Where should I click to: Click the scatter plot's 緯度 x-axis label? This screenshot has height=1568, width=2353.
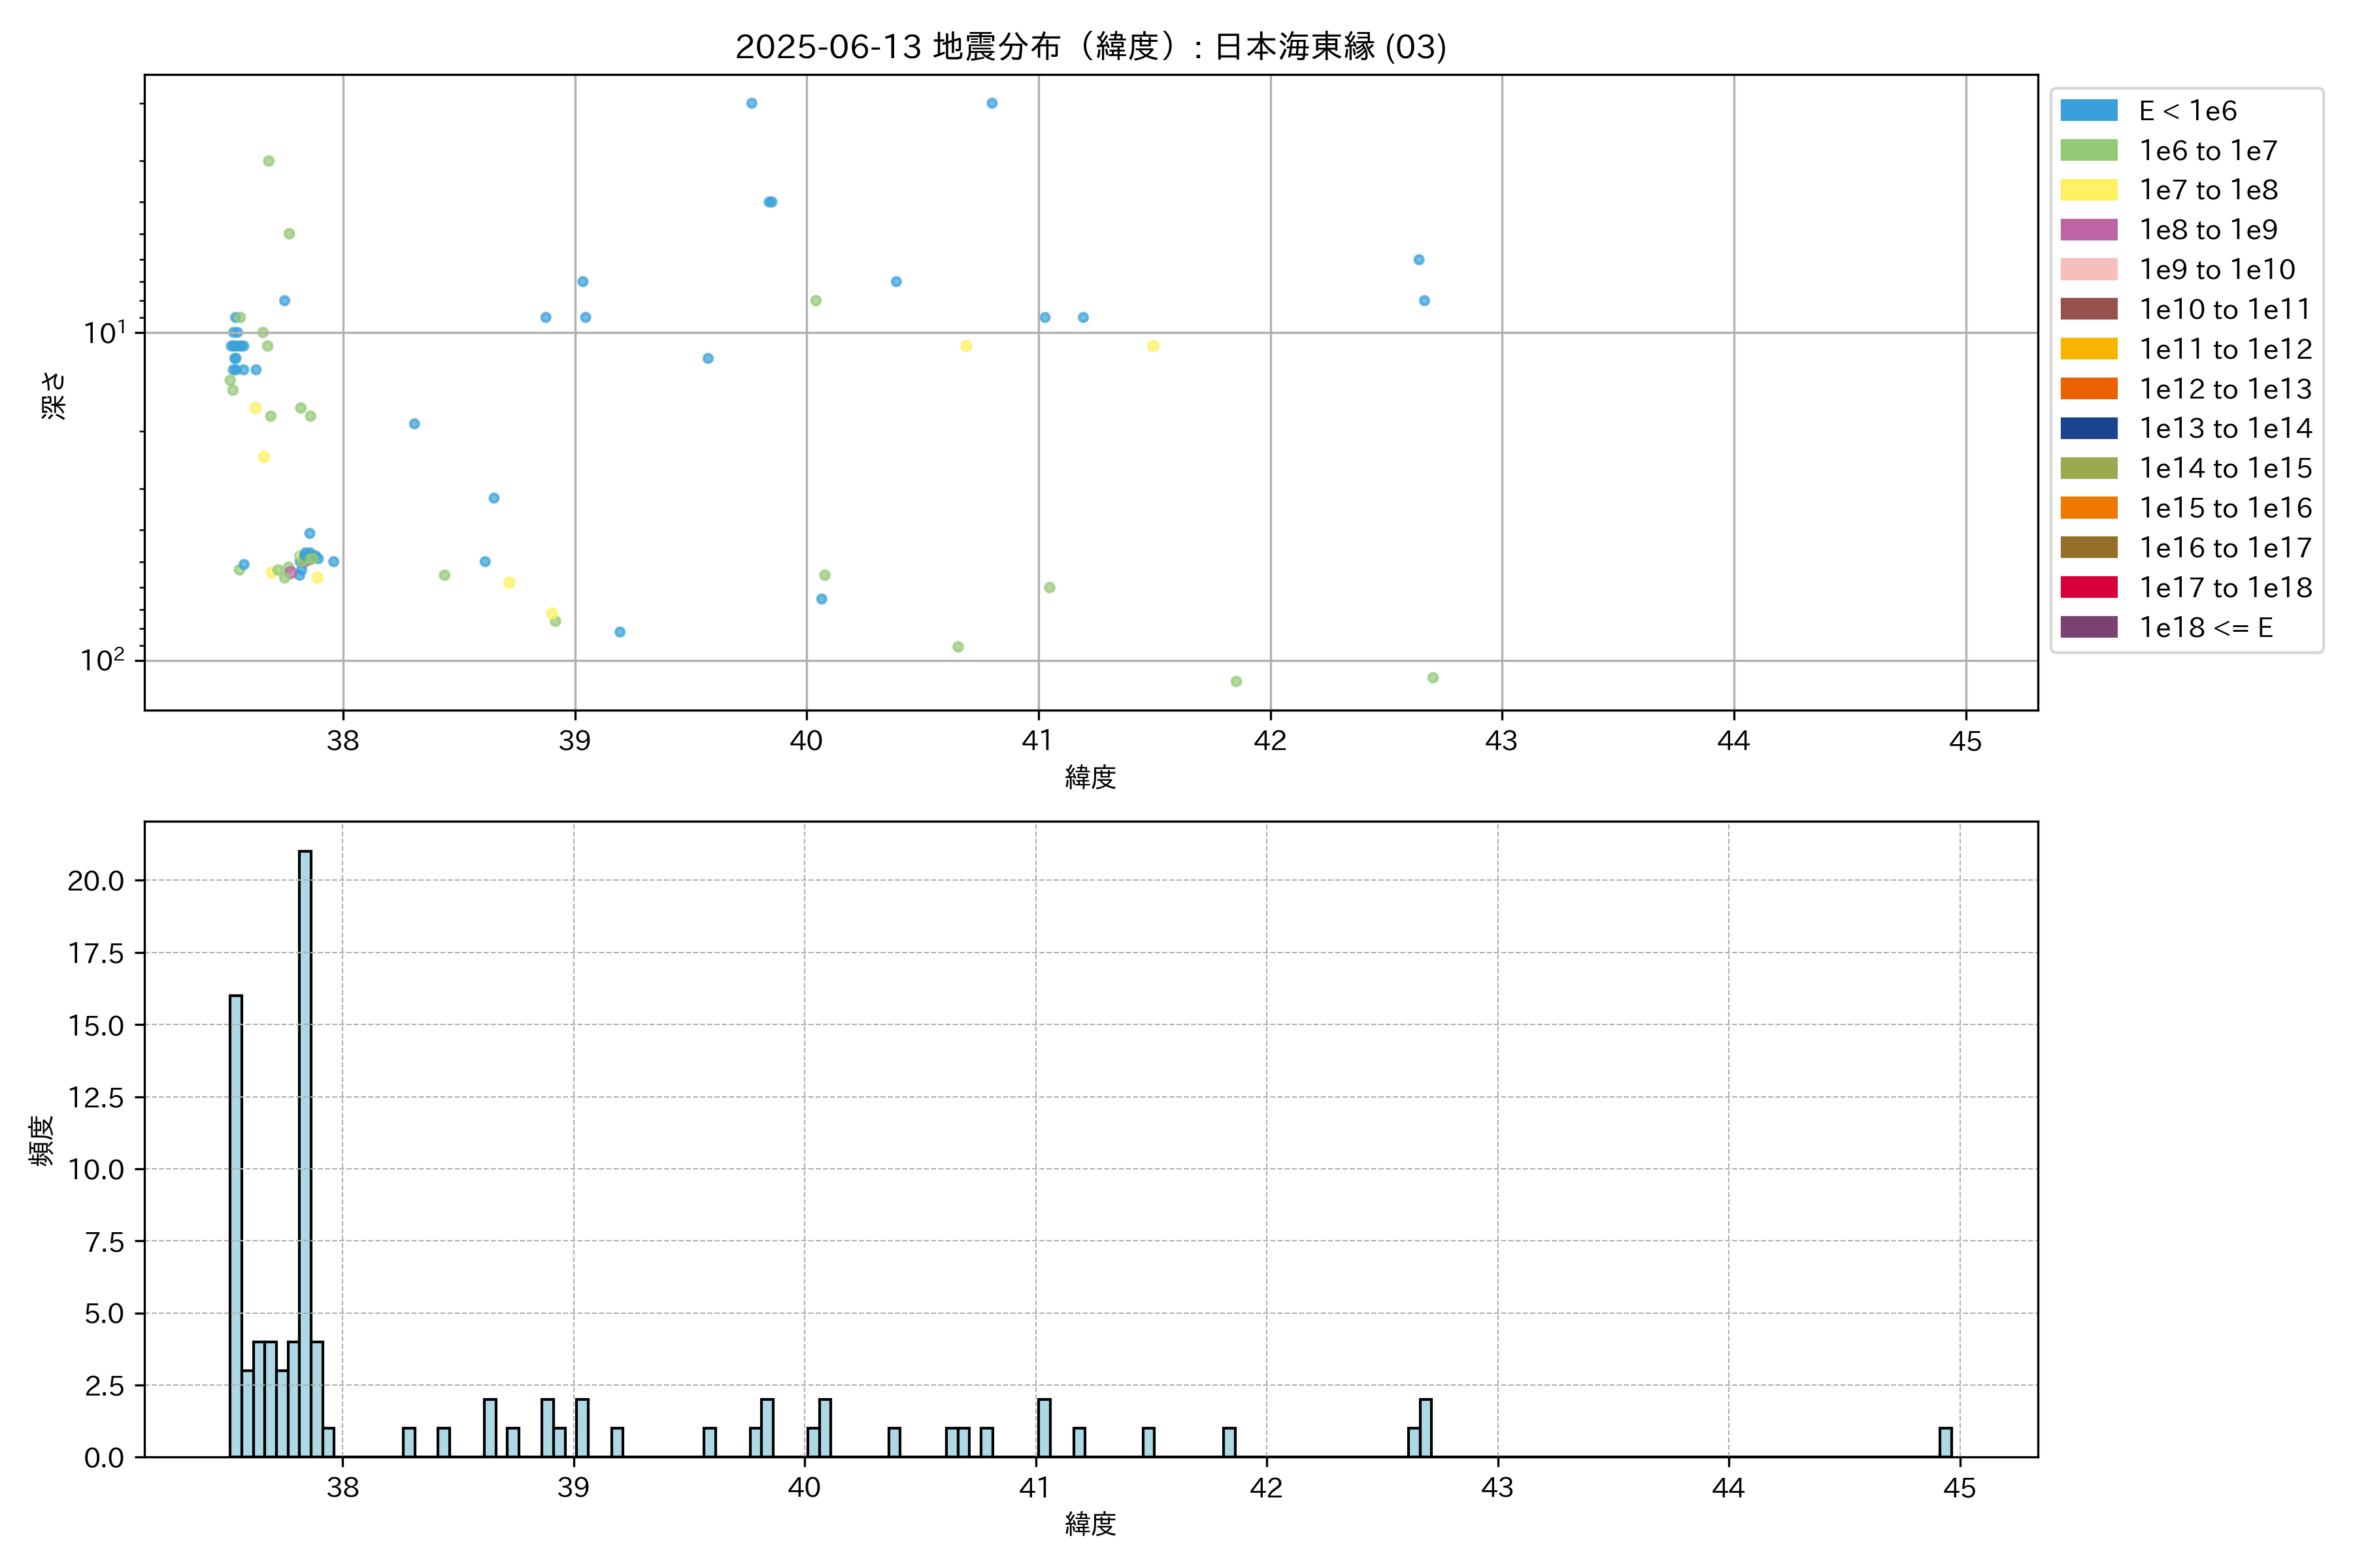click(x=1090, y=777)
